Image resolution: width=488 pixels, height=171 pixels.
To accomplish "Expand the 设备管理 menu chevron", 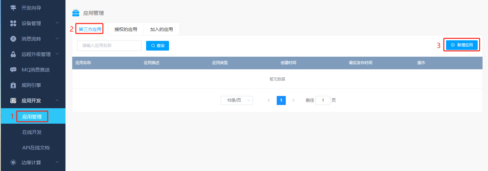I will [57, 23].
